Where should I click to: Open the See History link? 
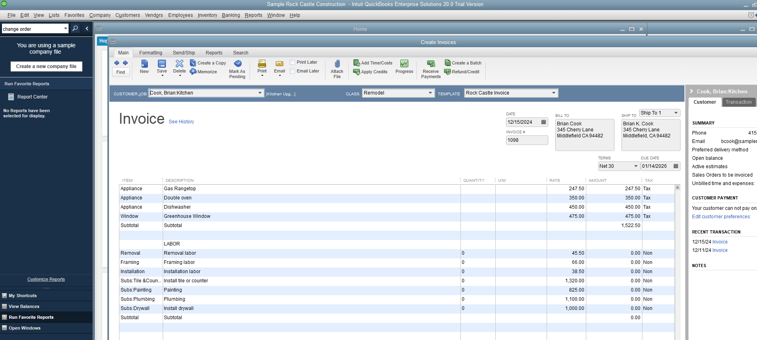pyautogui.click(x=181, y=122)
